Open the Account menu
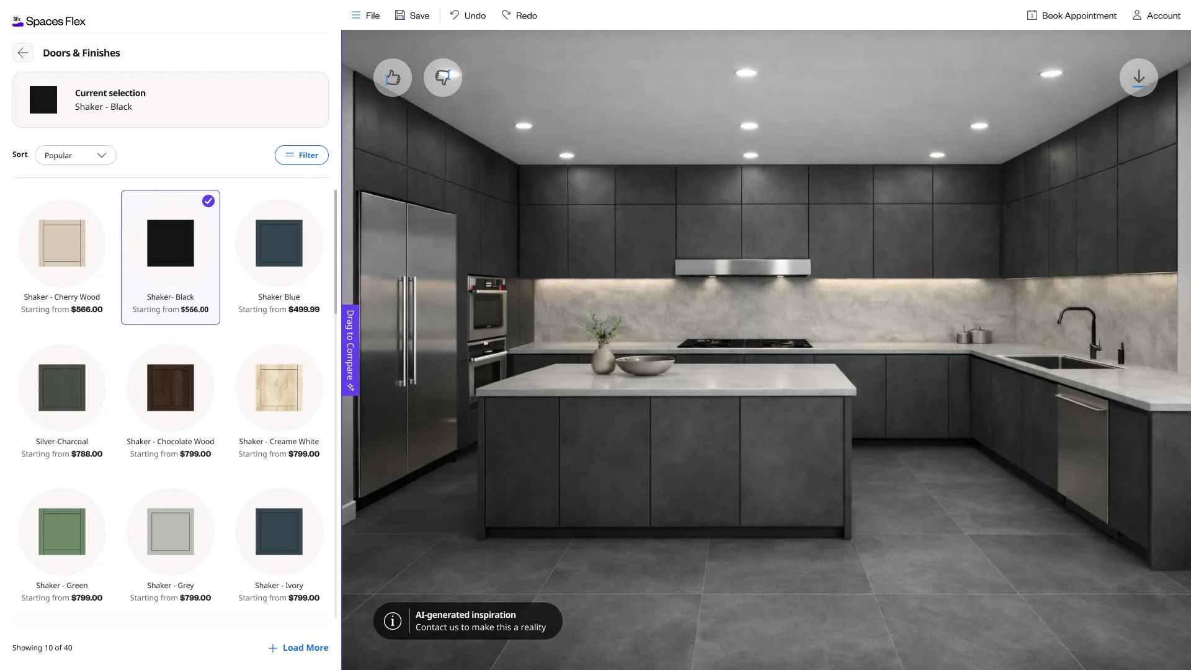This screenshot has width=1191, height=670. (1156, 16)
